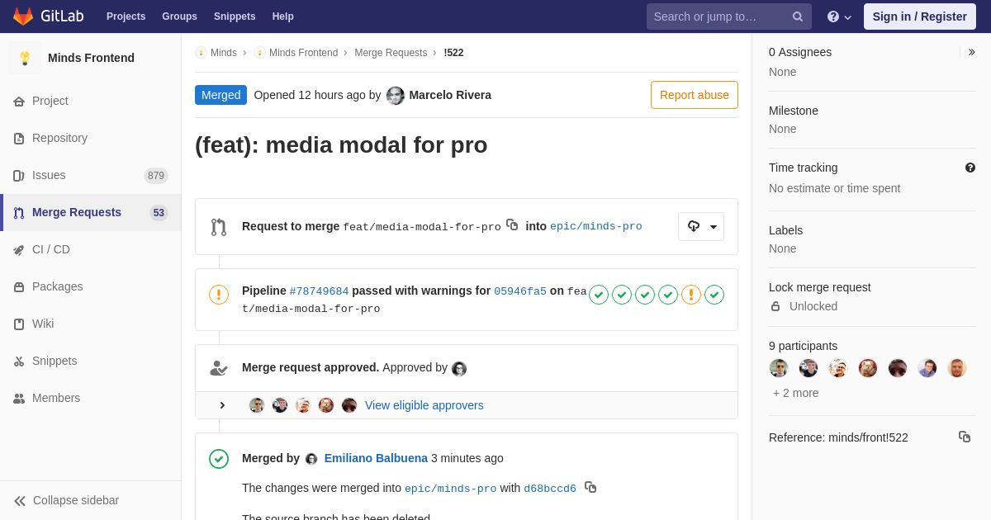This screenshot has width=991, height=520.
Task: Click the orange pipeline warning stage icon
Action: pos(691,295)
